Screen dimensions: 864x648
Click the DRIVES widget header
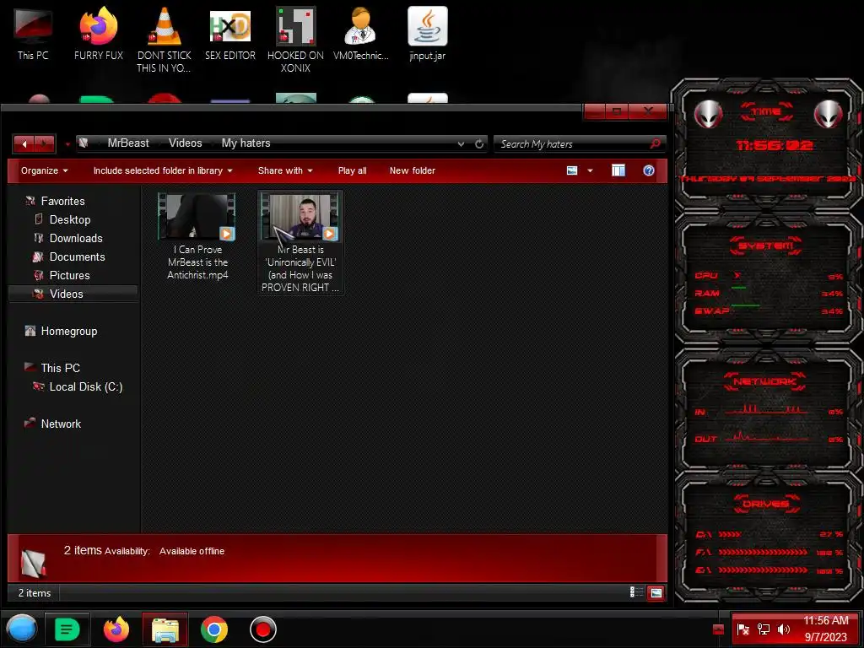tap(765, 504)
